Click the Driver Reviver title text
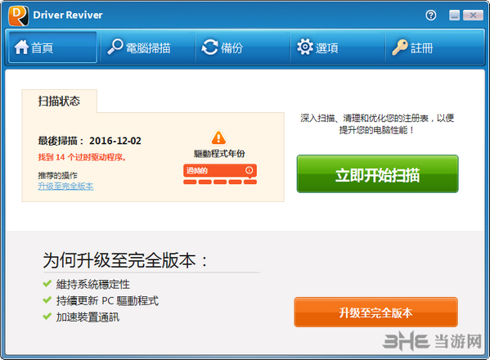This screenshot has height=360, width=490. point(68,15)
